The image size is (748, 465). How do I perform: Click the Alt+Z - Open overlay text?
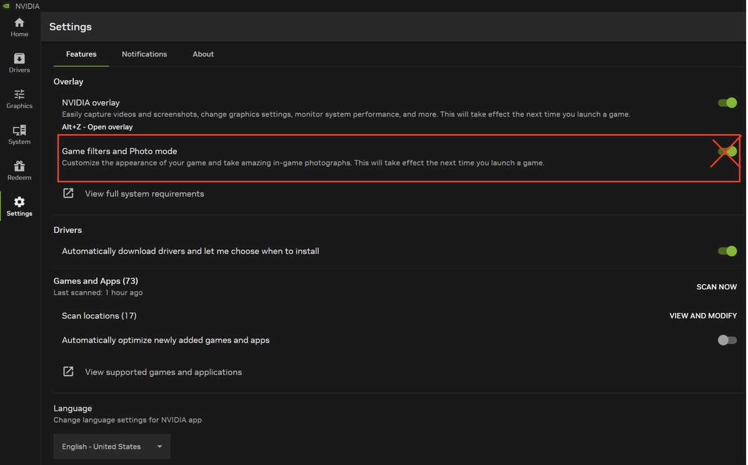point(97,127)
